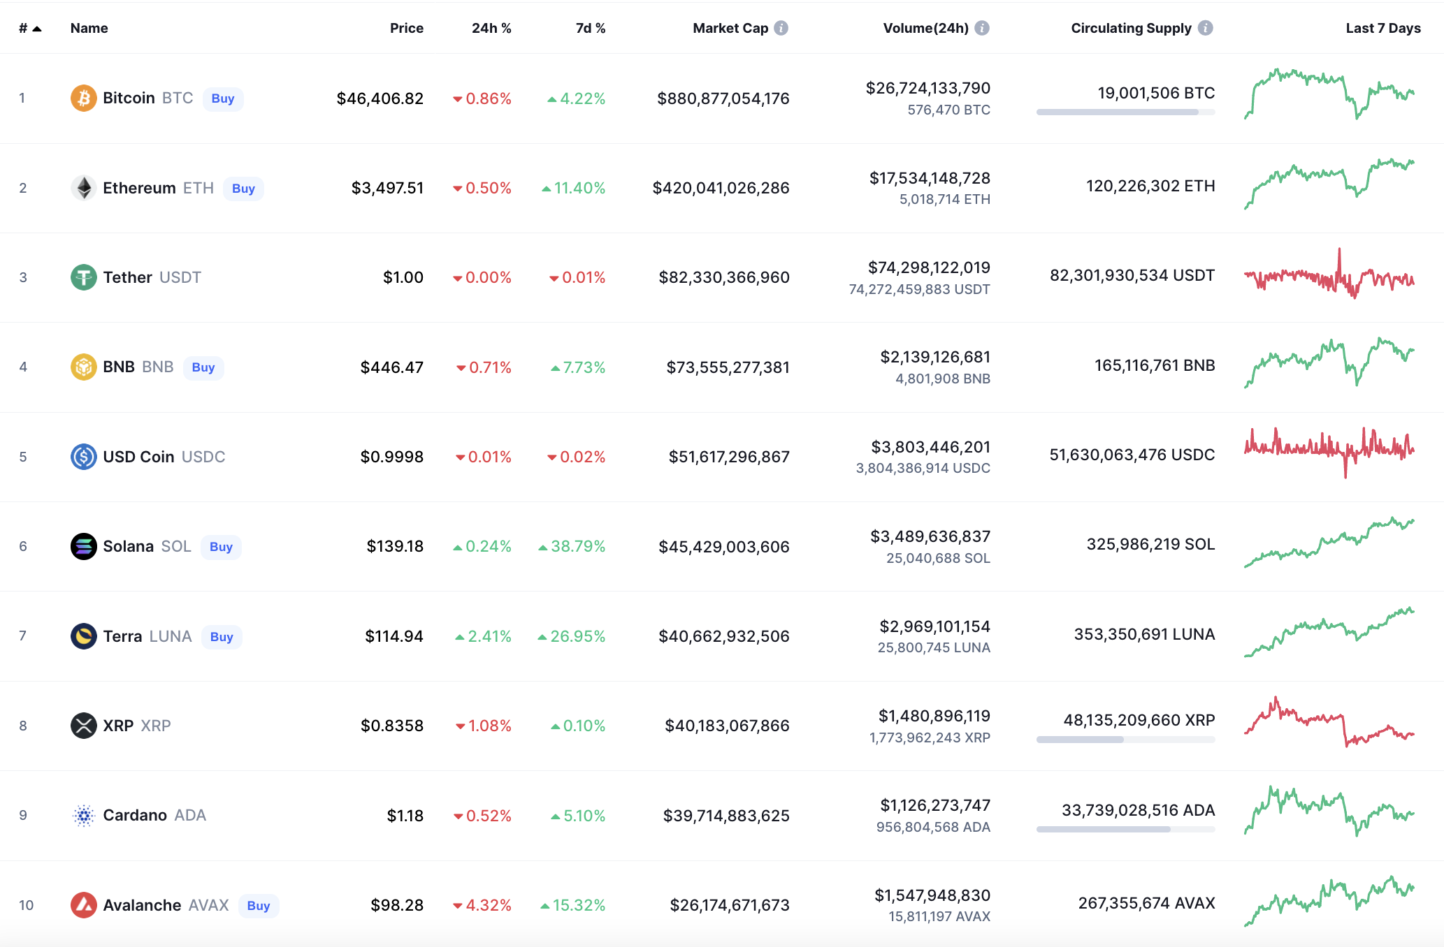The image size is (1444, 947).
Task: Toggle rank sort arrow in # column
Action: (36, 29)
